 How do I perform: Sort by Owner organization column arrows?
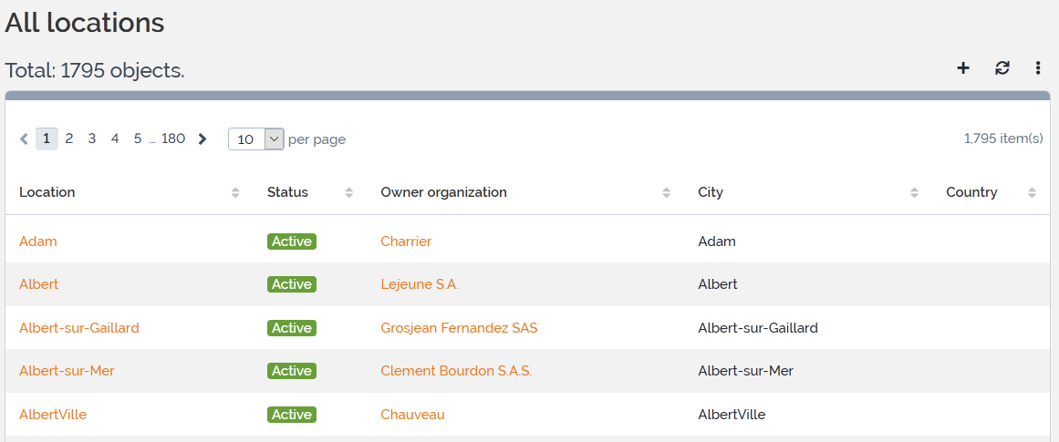pyautogui.click(x=667, y=192)
